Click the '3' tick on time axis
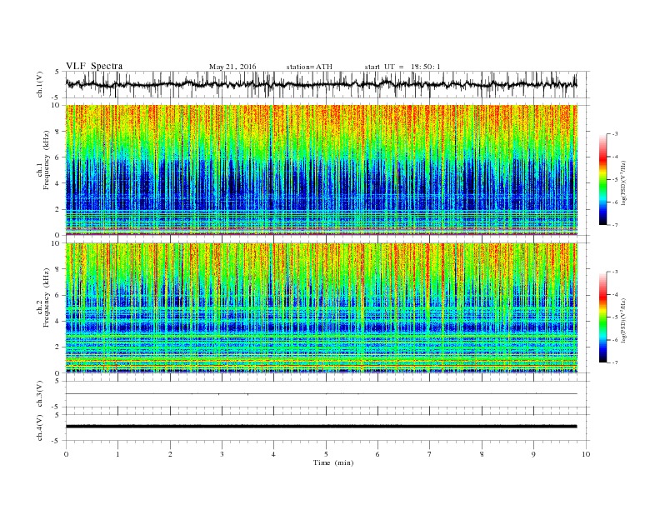660x510 pixels. pyautogui.click(x=222, y=454)
